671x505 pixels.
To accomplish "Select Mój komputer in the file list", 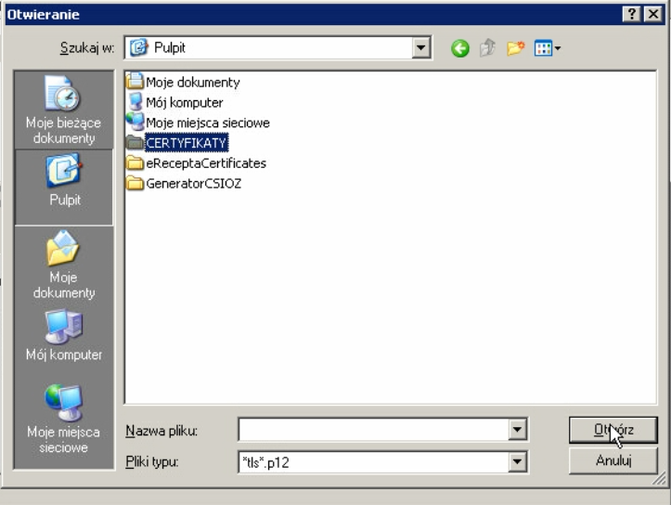I will (x=184, y=102).
